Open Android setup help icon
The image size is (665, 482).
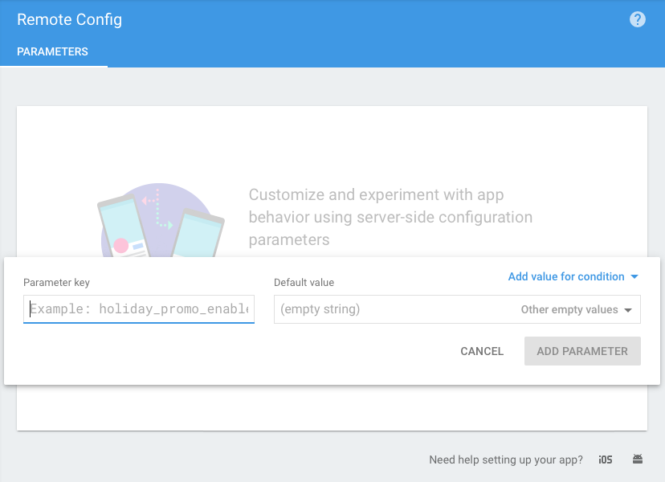[x=638, y=459]
